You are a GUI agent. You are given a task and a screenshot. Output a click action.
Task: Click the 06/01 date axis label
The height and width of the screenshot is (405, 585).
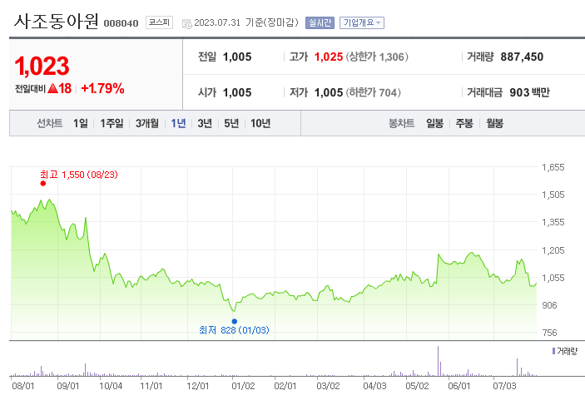pyautogui.click(x=459, y=386)
